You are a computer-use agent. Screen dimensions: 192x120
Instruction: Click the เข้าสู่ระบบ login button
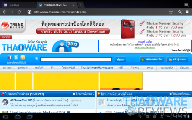click(177, 59)
